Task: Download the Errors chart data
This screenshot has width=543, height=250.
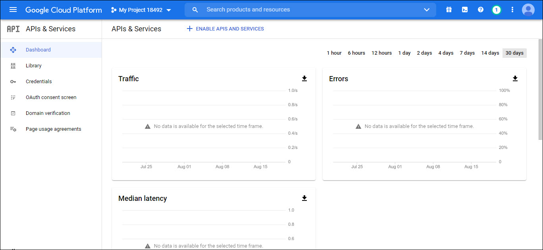Action: [x=515, y=78]
